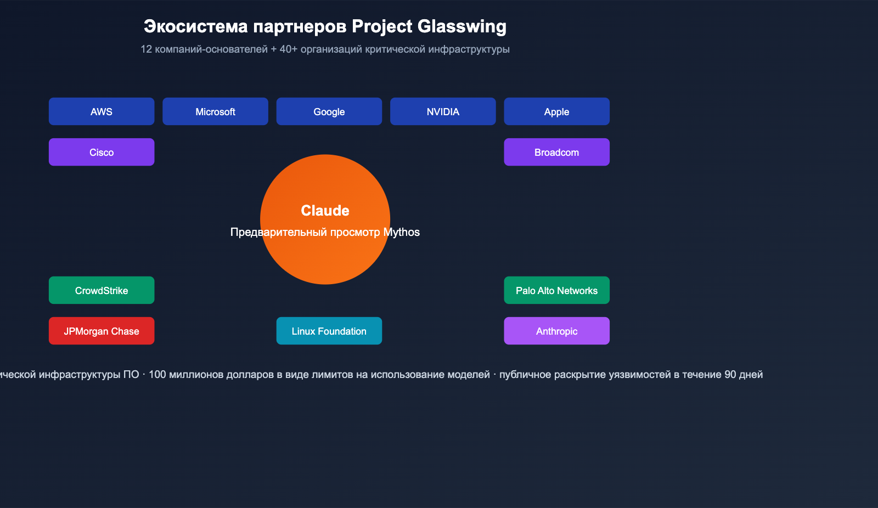The width and height of the screenshot is (878, 508).
Task: Click the Предварительный просмотр Mythos text
Action: tap(325, 232)
